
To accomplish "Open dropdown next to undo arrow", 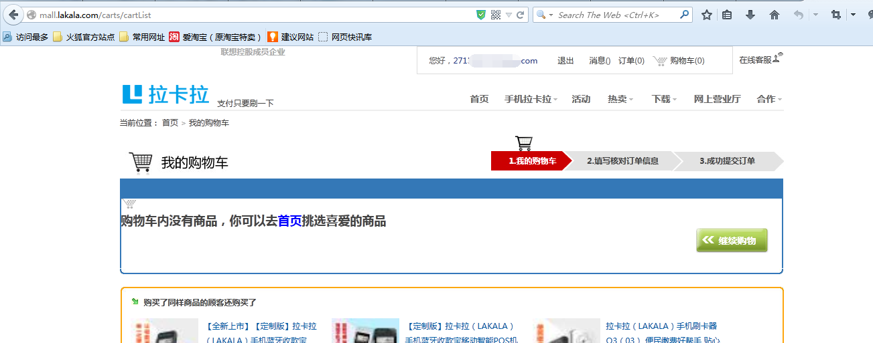I will (815, 15).
